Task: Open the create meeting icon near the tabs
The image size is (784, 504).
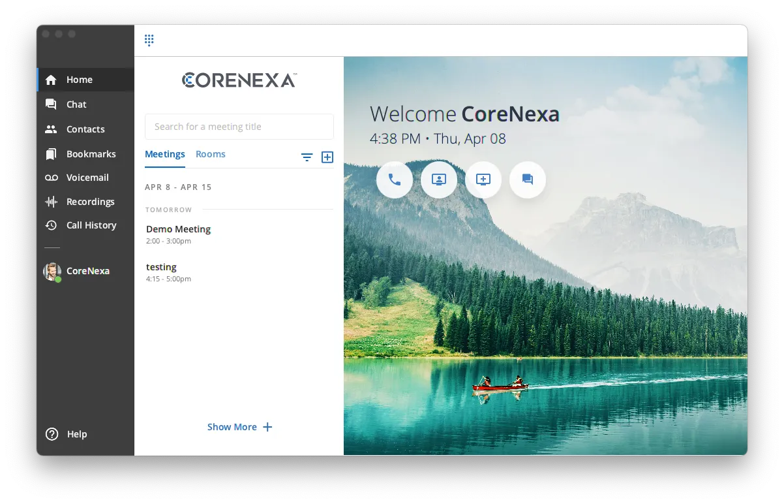Action: pyautogui.click(x=327, y=157)
